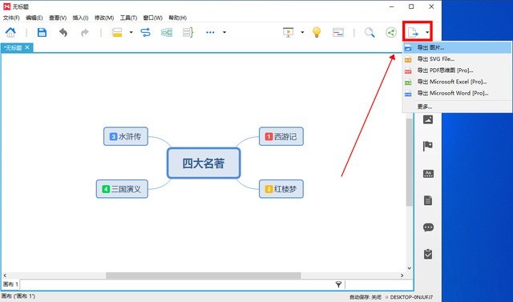This screenshot has height=302, width=513.
Task: Open brainstorming light bulb mode
Action: coord(317,32)
